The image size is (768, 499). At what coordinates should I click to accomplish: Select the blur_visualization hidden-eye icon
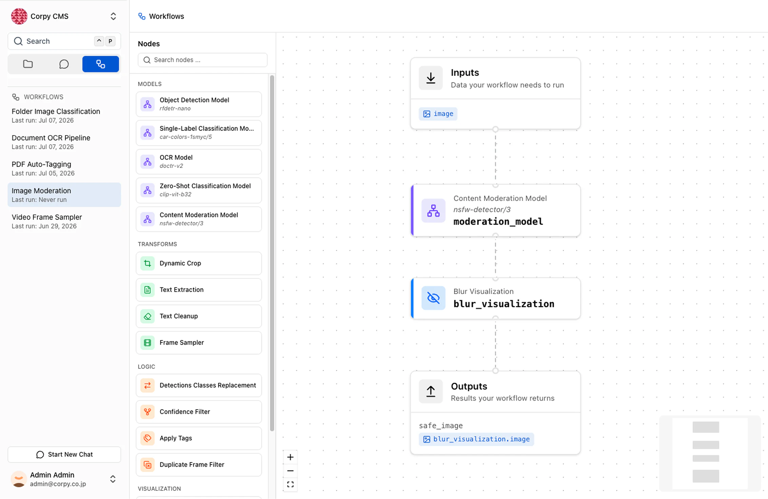coord(433,298)
